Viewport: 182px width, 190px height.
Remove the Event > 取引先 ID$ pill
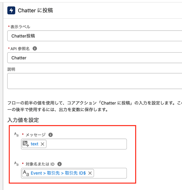tap(90, 173)
